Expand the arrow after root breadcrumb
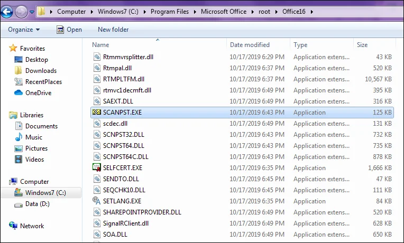 [276, 12]
